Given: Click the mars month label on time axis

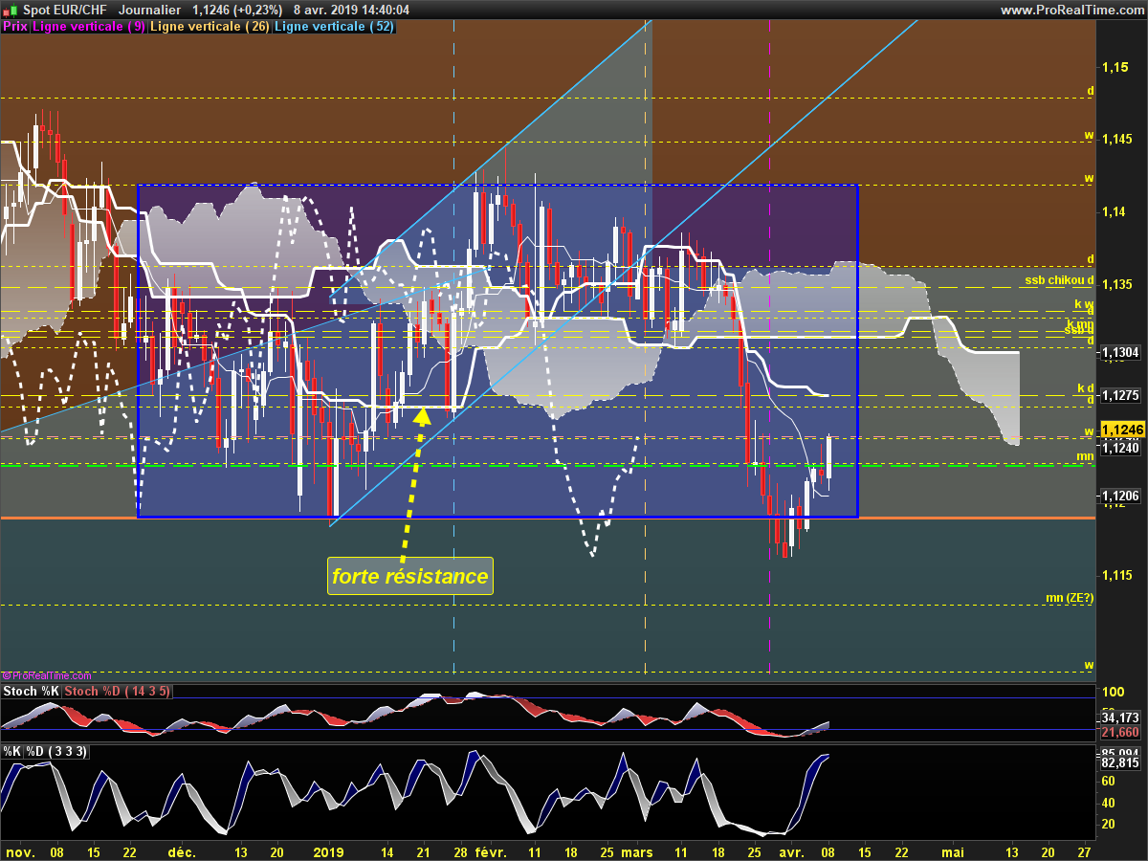Looking at the screenshot, I should [636, 851].
